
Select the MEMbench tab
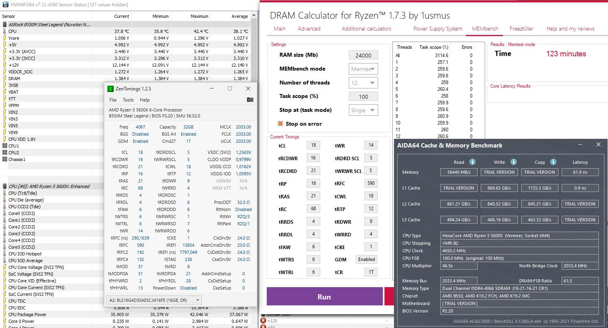pos(485,29)
